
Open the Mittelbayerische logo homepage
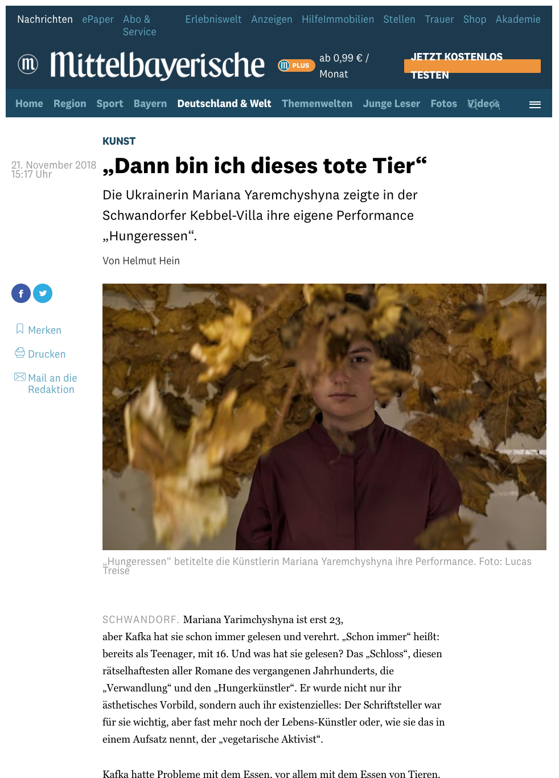[157, 64]
